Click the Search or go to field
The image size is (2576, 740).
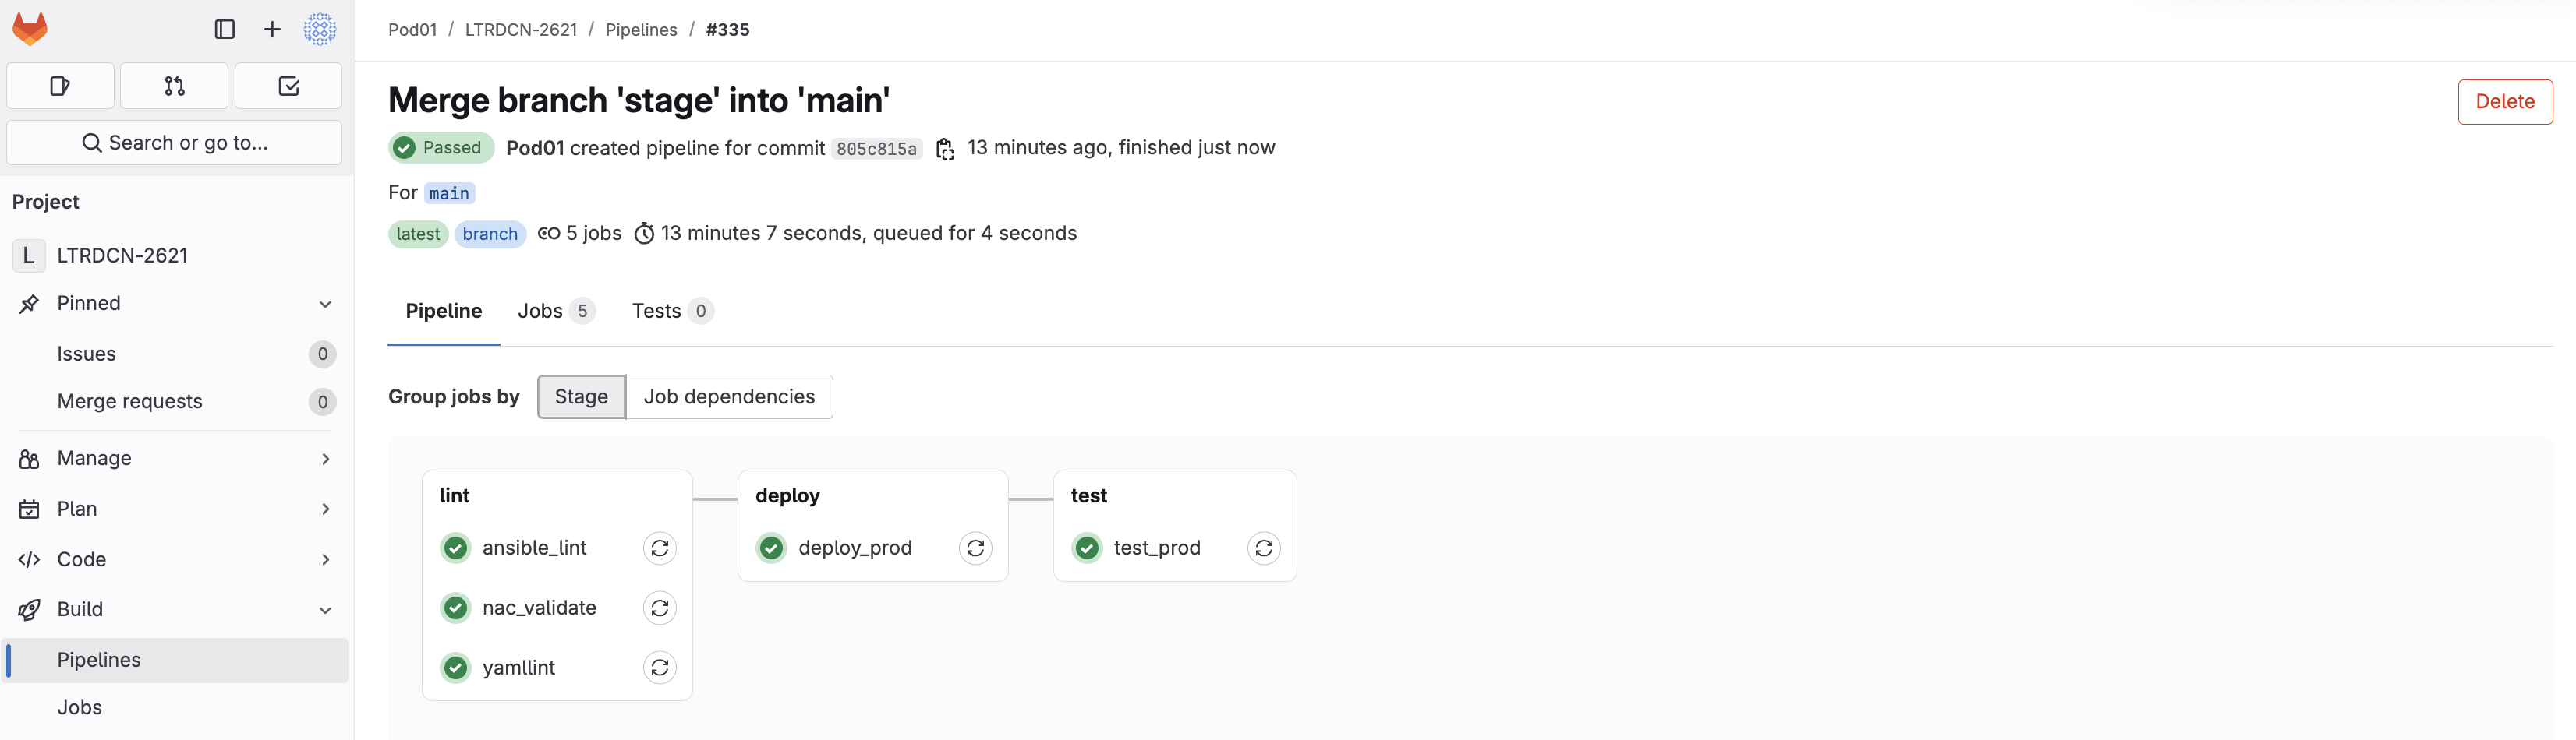click(x=174, y=143)
